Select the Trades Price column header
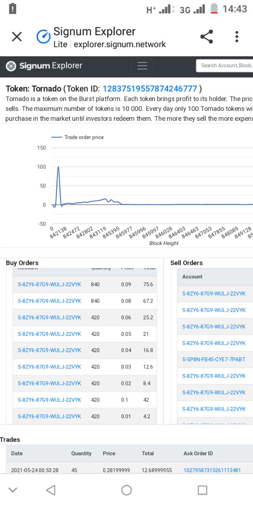This screenshot has height=507, width=253. point(109,453)
